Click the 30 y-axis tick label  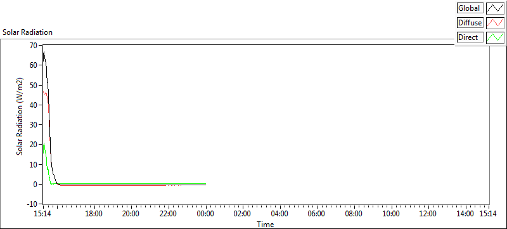click(x=34, y=124)
